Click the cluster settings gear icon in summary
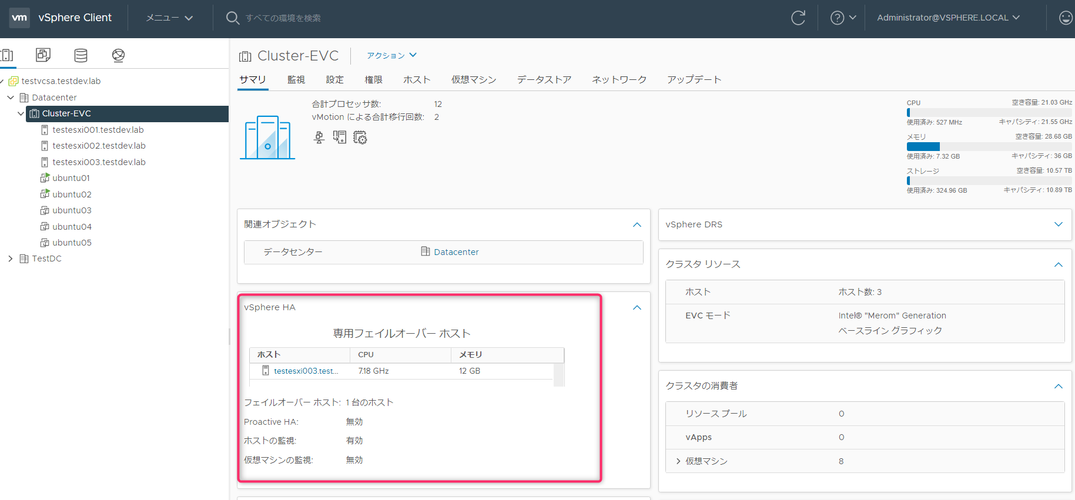The height and width of the screenshot is (500, 1075). click(x=360, y=137)
